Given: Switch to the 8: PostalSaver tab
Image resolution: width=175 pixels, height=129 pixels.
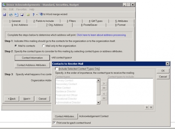Looking at the screenshot, I should tap(89, 25).
